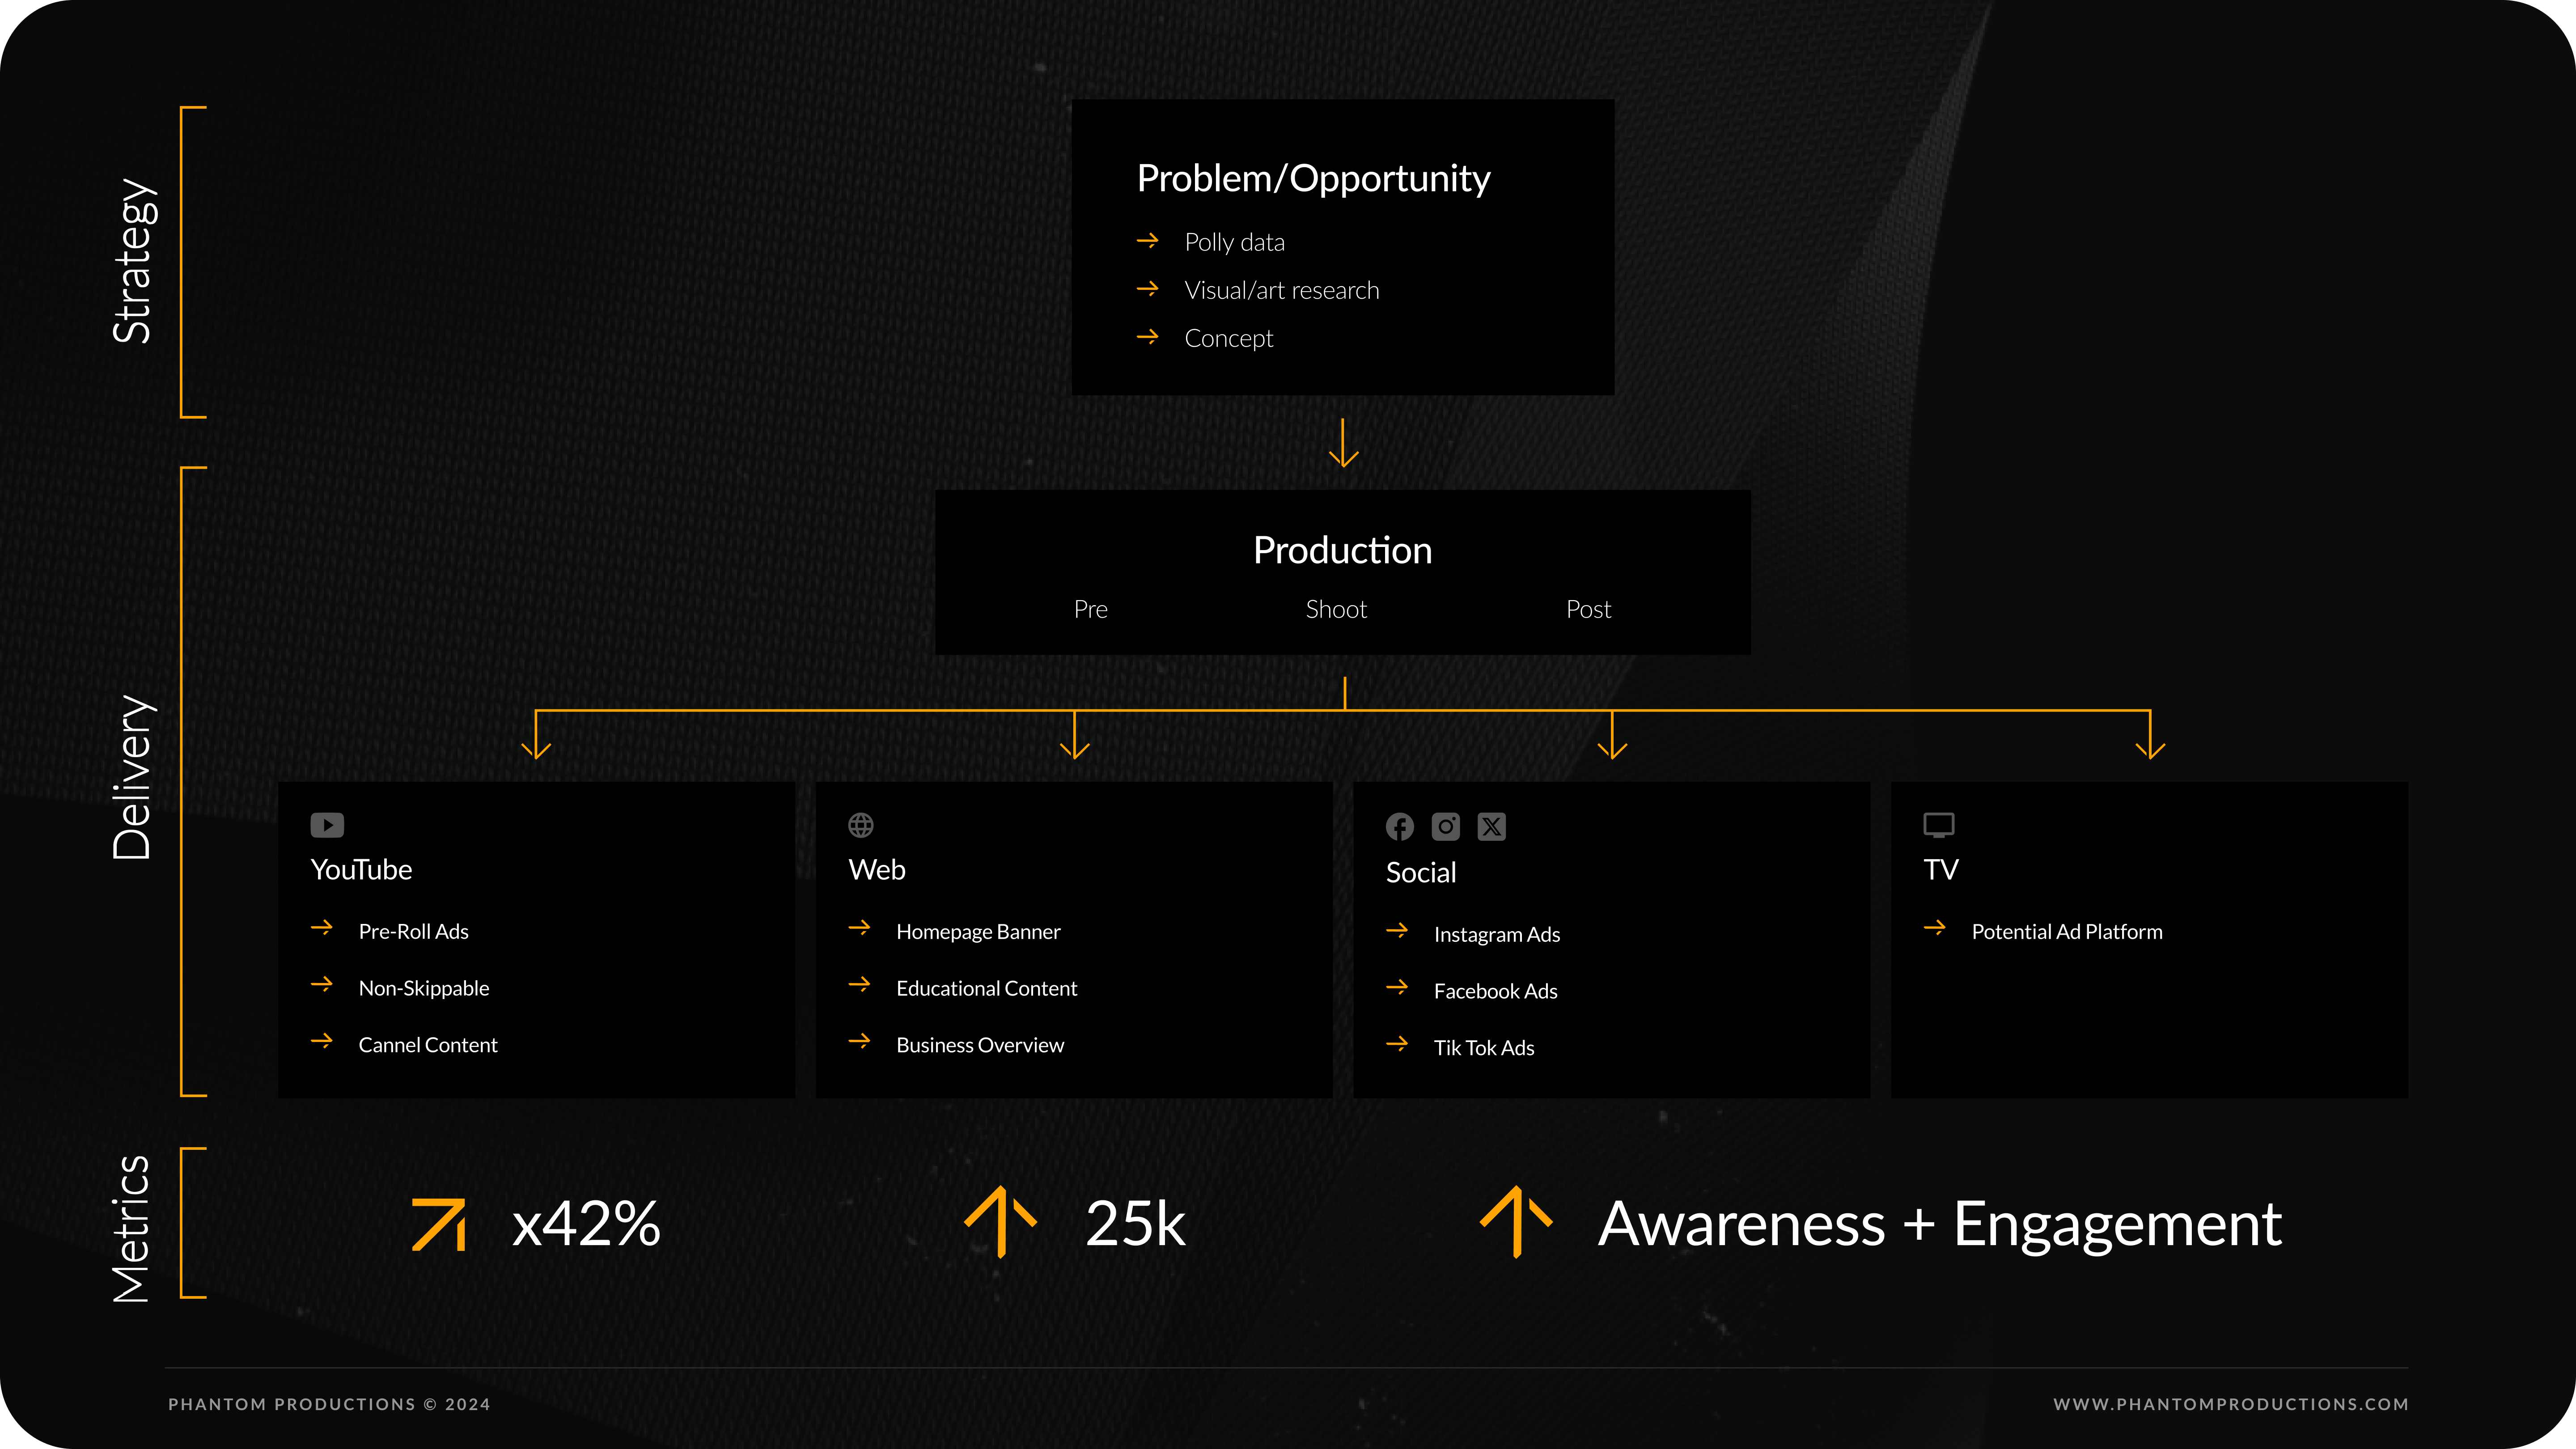This screenshot has height=1449, width=2576.
Task: Click the YouTube play icon
Action: tap(327, 825)
